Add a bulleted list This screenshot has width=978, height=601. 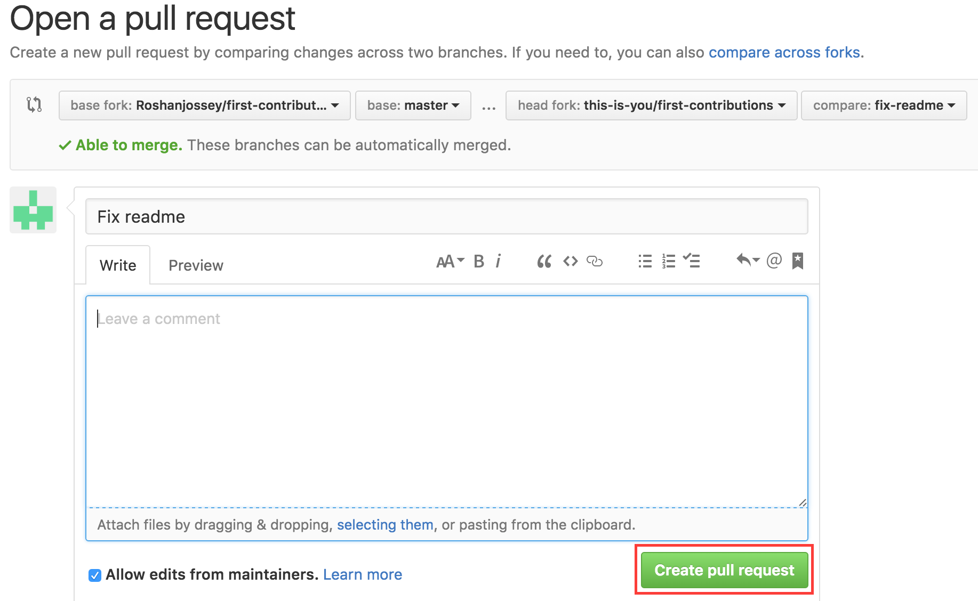coord(645,261)
